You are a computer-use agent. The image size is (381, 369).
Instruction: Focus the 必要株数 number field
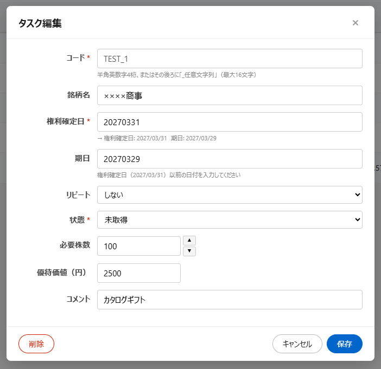point(138,246)
